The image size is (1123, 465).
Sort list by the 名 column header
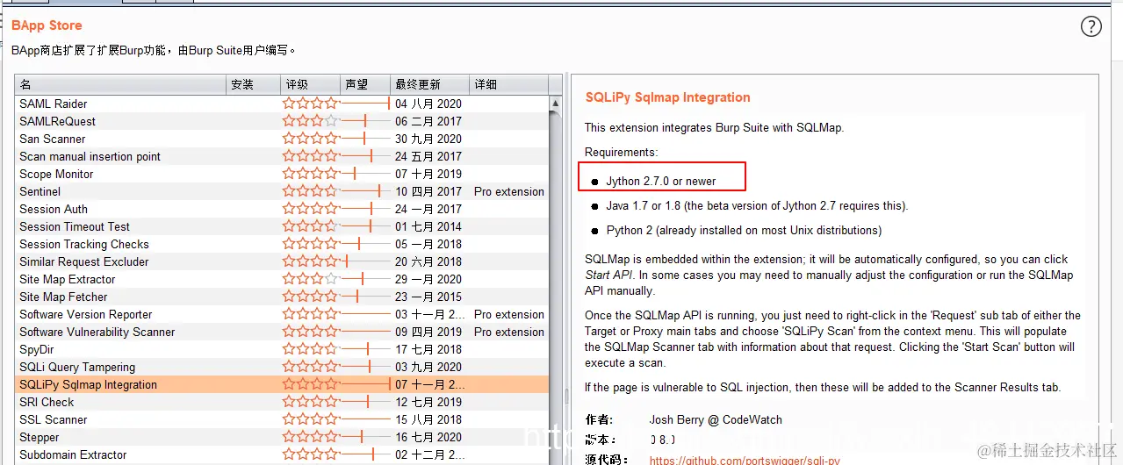(x=120, y=84)
